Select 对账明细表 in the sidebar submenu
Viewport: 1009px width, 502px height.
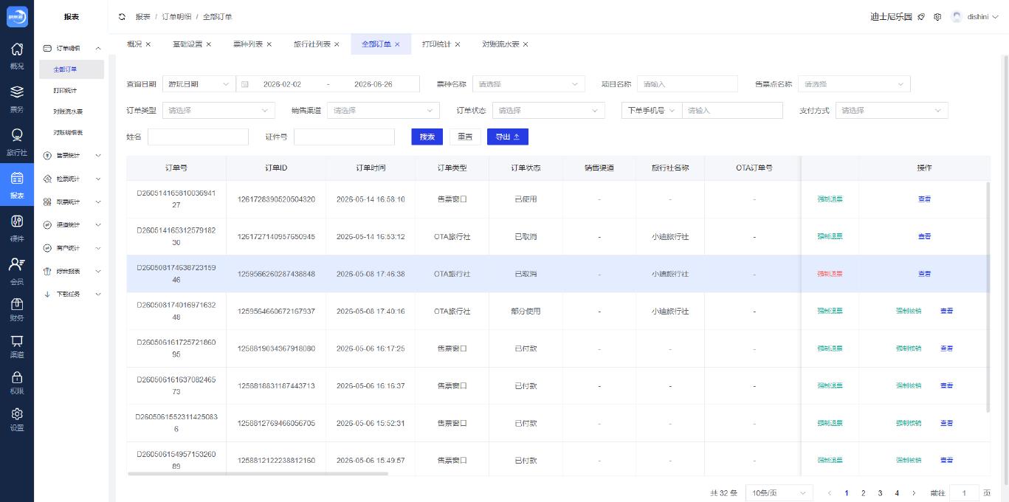[x=72, y=133]
